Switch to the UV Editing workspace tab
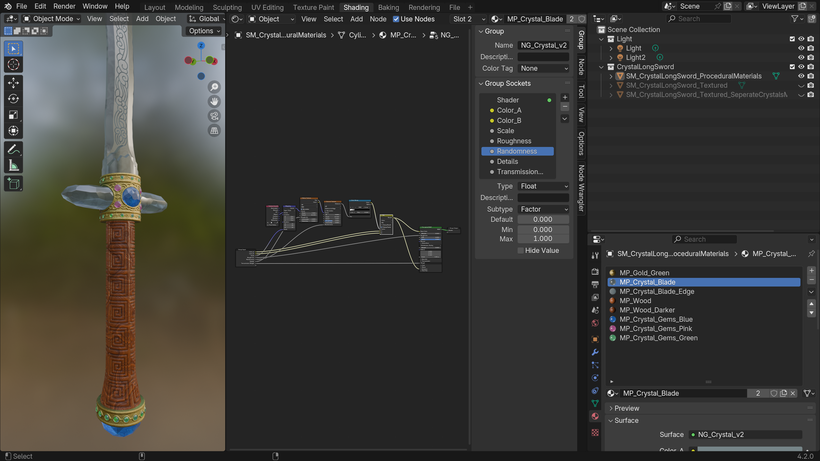 267,7
